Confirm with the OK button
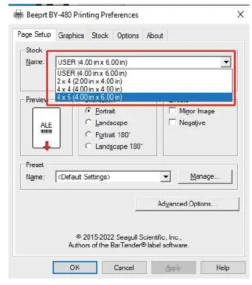The height and width of the screenshot is (285, 252). 75,268
